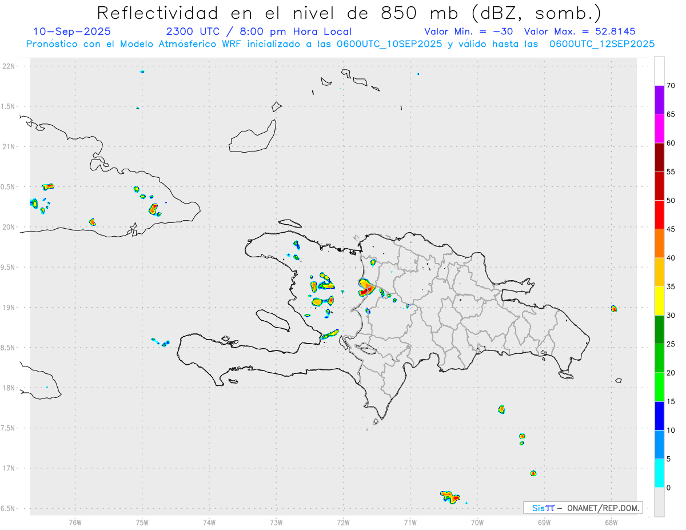Screen dimensions: 686x530
Task: Click the '21N' latitude axis label
Action: click(x=9, y=147)
